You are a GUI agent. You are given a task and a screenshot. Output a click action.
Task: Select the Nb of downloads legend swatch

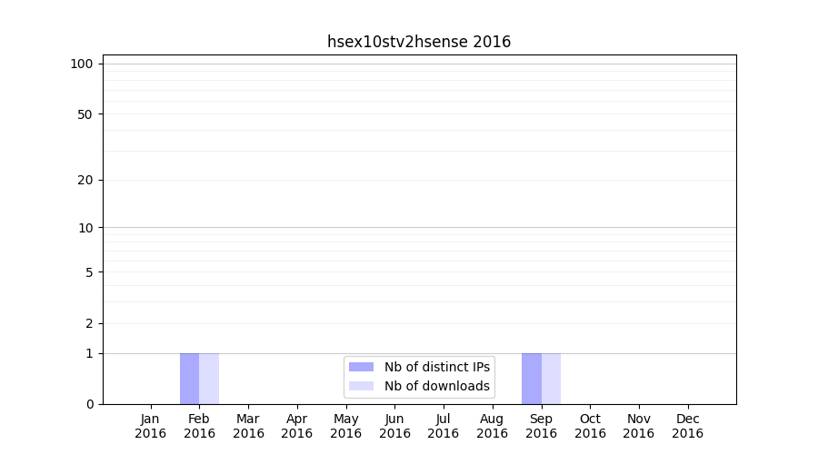tap(361, 386)
